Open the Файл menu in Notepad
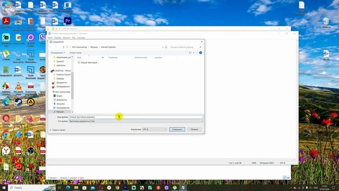 (x=50, y=38)
